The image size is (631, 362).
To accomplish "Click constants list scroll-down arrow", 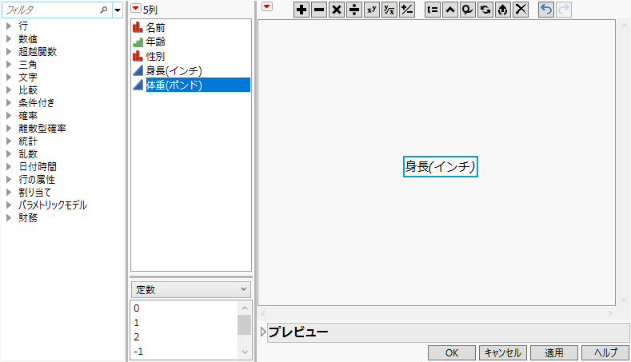I will coord(244,352).
